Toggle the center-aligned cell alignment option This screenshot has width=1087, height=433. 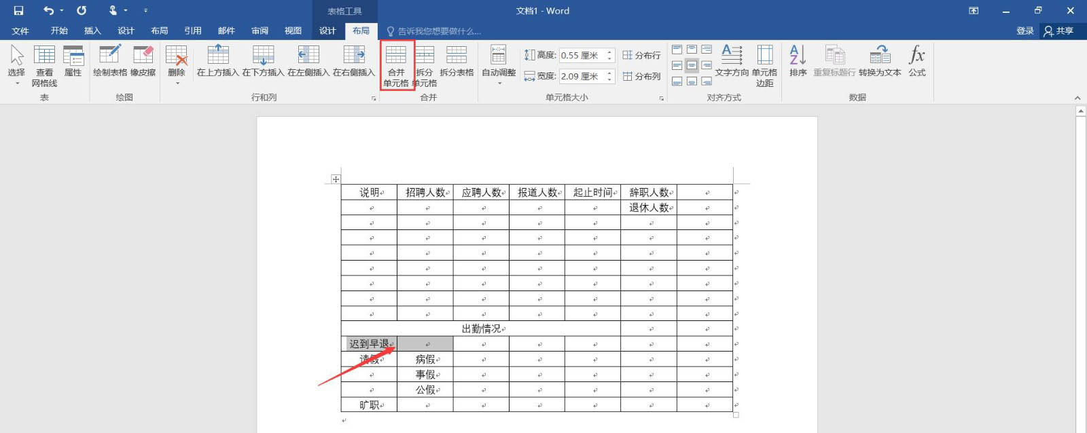tap(692, 65)
